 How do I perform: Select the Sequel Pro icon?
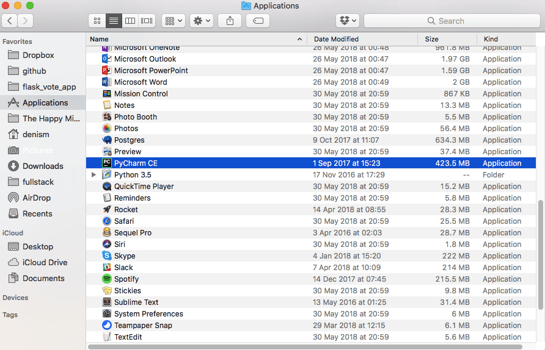(107, 233)
